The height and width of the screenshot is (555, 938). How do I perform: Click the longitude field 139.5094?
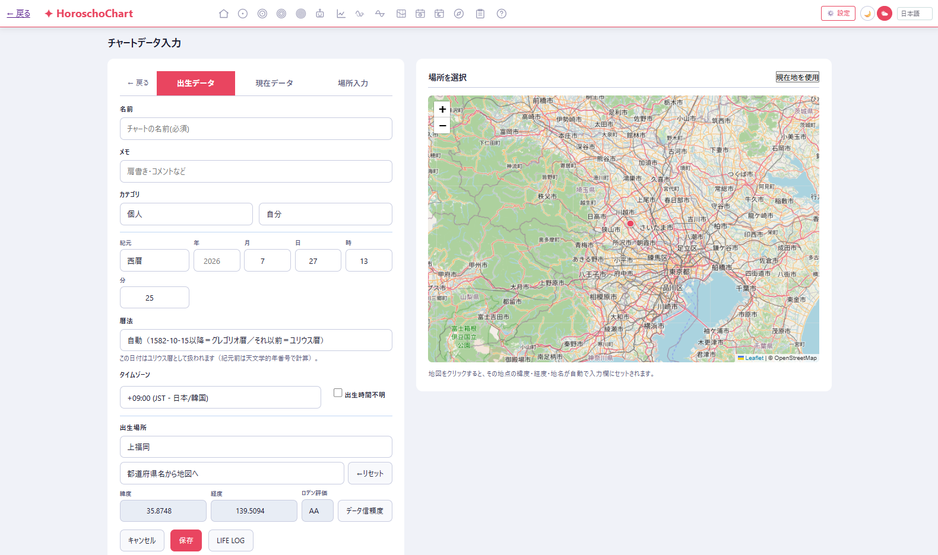click(x=254, y=511)
